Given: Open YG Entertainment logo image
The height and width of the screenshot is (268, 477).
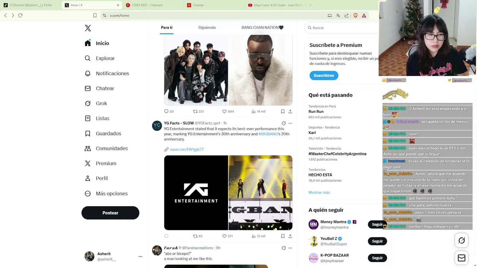Looking at the screenshot, I should point(196,193).
